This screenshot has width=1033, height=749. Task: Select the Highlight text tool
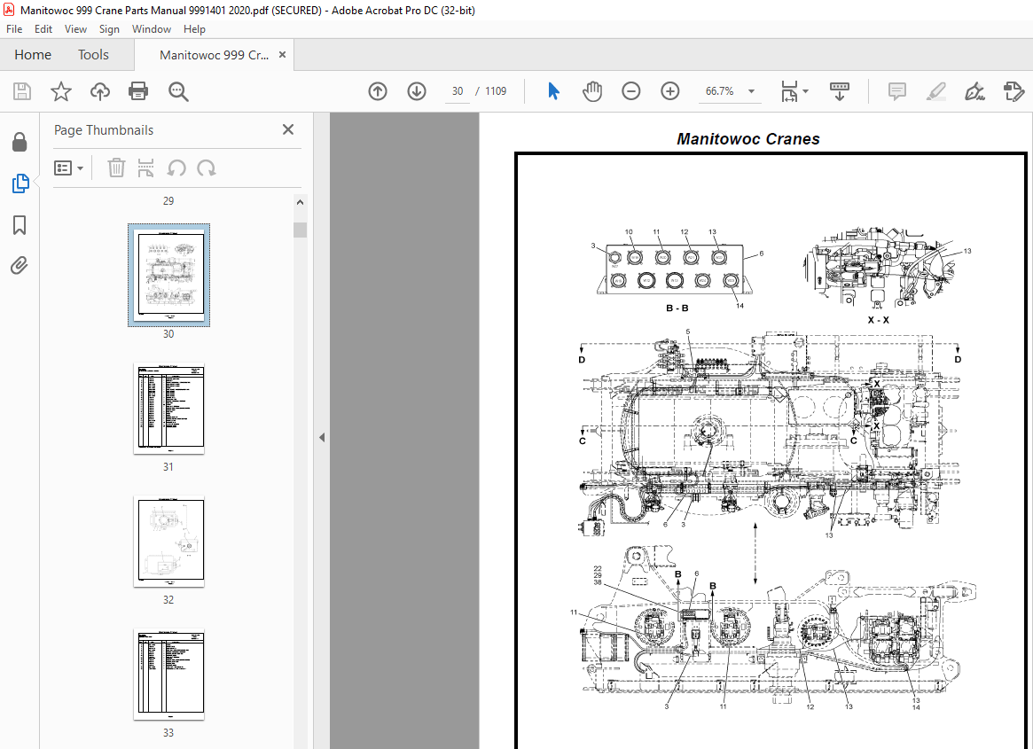pyautogui.click(x=936, y=91)
